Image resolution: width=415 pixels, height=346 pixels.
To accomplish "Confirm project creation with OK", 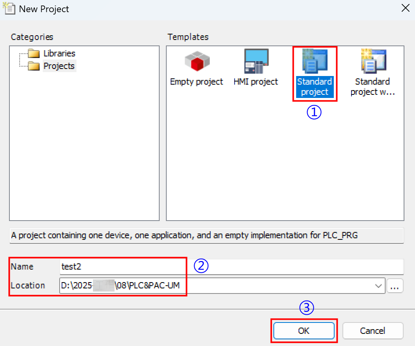I will pyautogui.click(x=304, y=331).
